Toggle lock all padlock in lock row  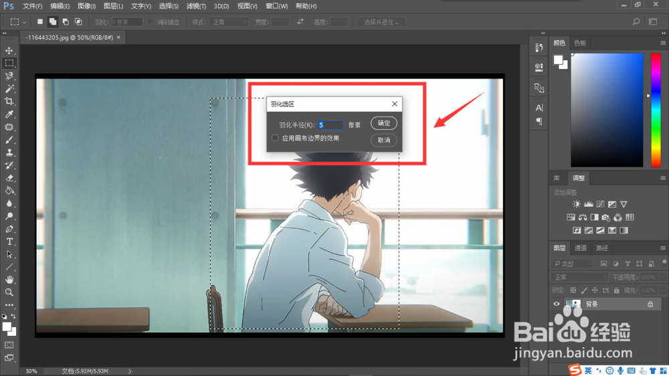(616, 290)
